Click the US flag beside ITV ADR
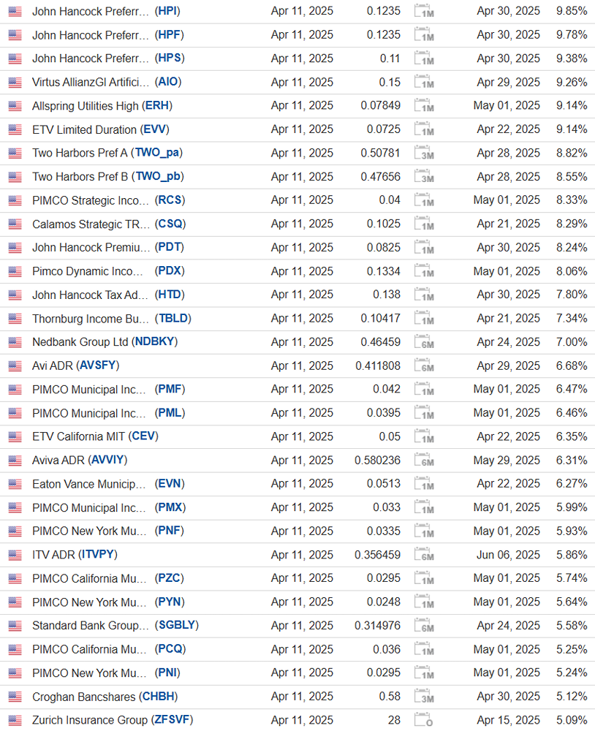Image resolution: width=595 pixels, height=731 pixels. coord(15,555)
